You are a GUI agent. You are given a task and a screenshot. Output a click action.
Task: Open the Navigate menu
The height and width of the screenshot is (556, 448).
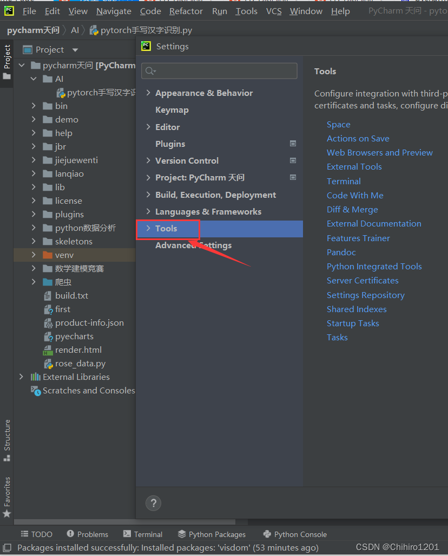[114, 11]
